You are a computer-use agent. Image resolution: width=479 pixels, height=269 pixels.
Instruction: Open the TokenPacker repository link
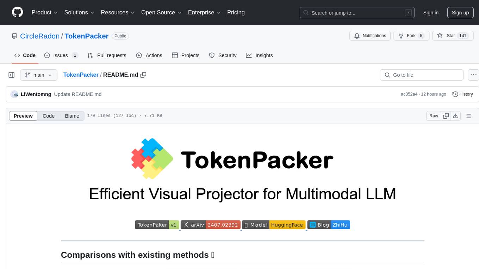87,36
